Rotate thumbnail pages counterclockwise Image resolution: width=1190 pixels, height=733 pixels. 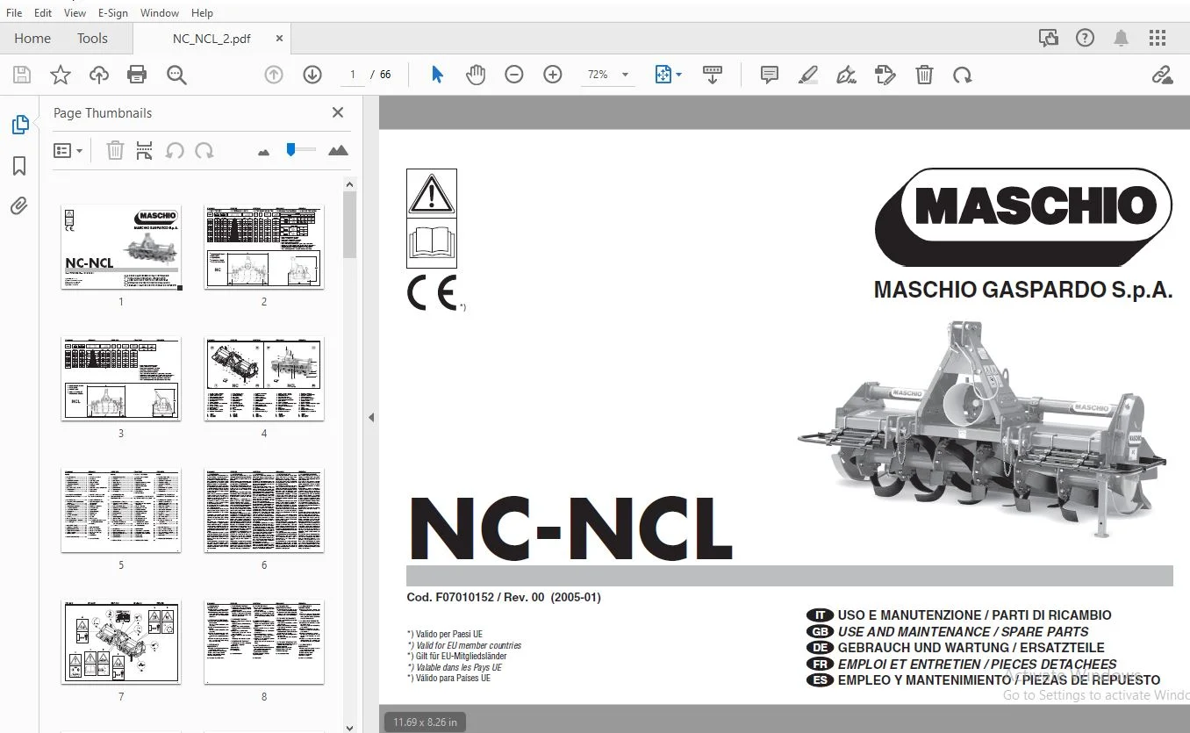pyautogui.click(x=175, y=151)
